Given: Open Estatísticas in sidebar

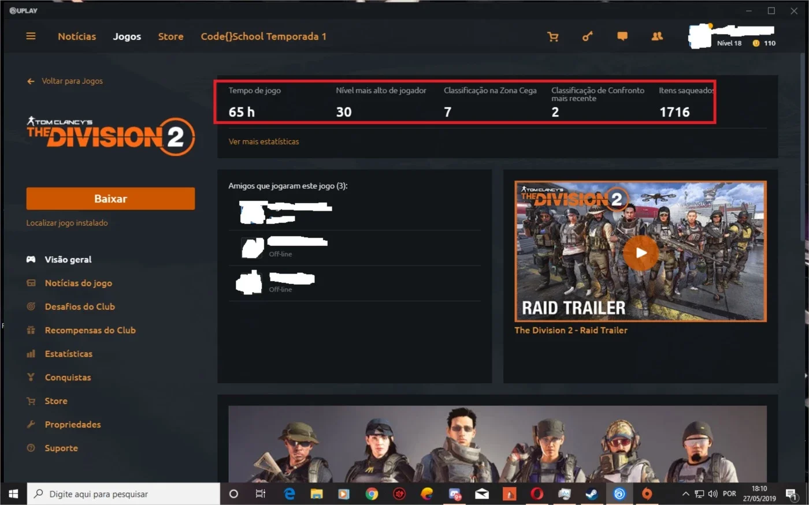Looking at the screenshot, I should click(69, 354).
